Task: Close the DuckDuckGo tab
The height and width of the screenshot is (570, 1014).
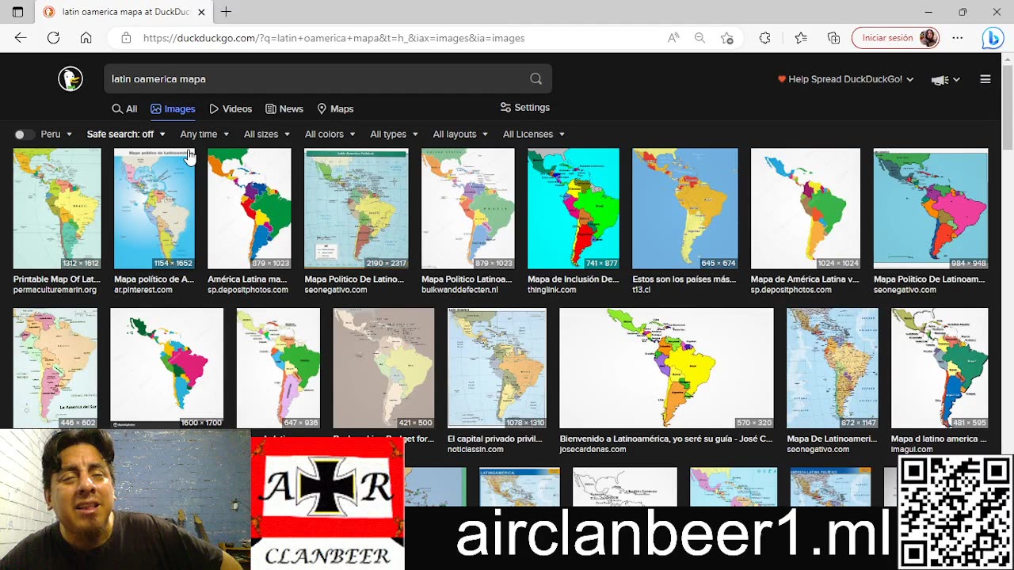Action: coord(201,12)
